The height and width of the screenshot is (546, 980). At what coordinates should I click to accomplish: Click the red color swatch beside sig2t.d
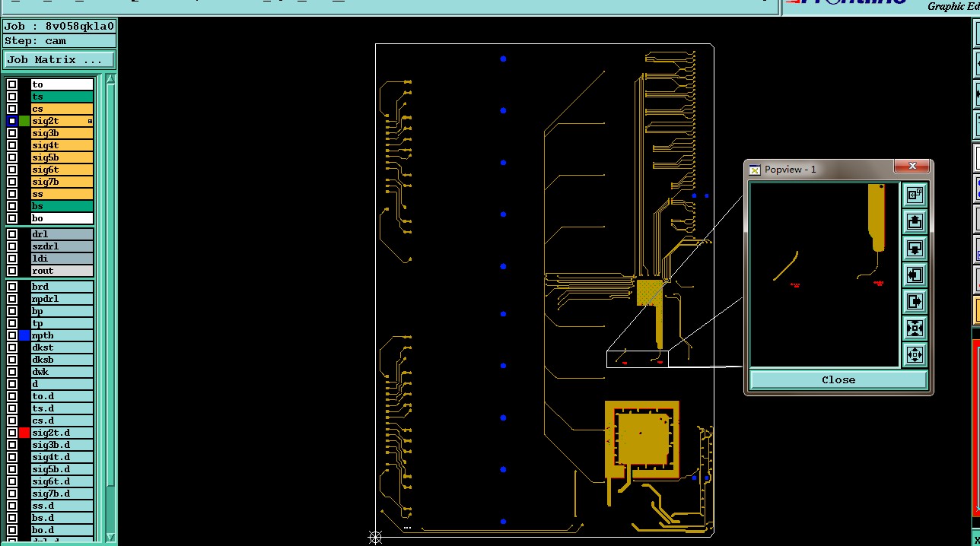[24, 433]
